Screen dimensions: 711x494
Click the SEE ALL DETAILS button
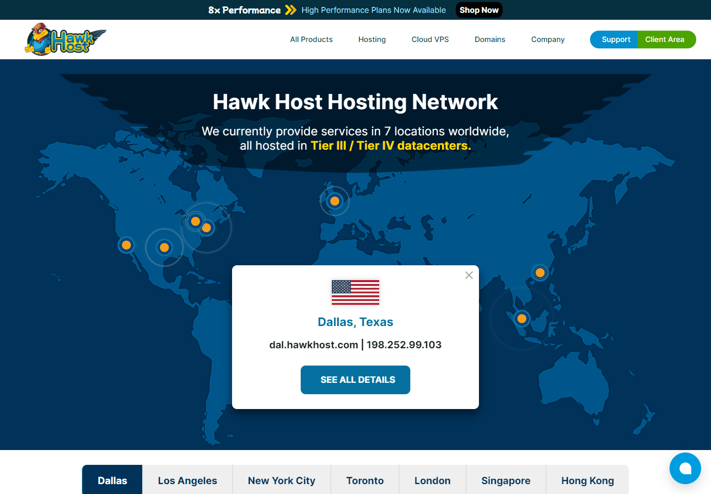coord(355,380)
